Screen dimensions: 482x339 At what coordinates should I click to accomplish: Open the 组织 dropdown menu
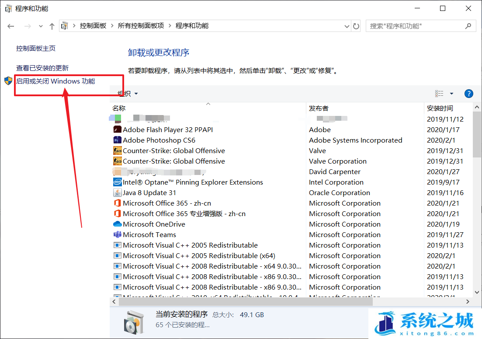tap(128, 94)
